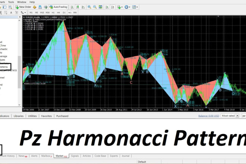Image resolution: width=246 pixels, height=164 pixels.
Task: Click the globe toolbar icon
Action: [x=45, y=7]
